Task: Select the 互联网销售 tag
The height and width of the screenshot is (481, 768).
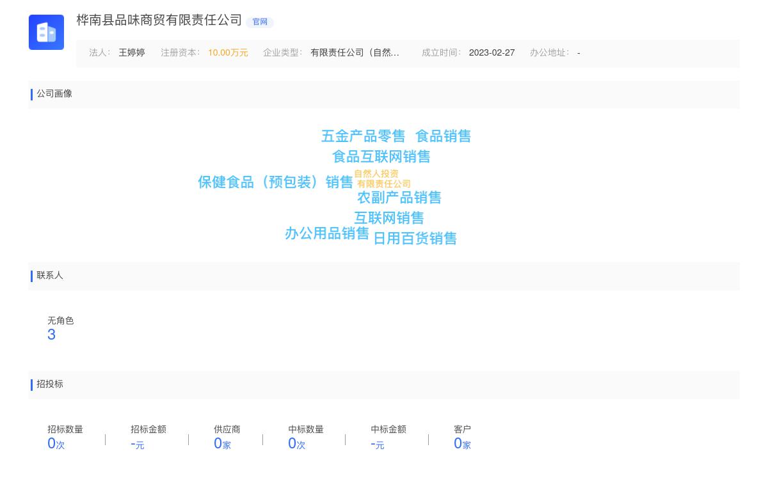Action: pyautogui.click(x=389, y=218)
